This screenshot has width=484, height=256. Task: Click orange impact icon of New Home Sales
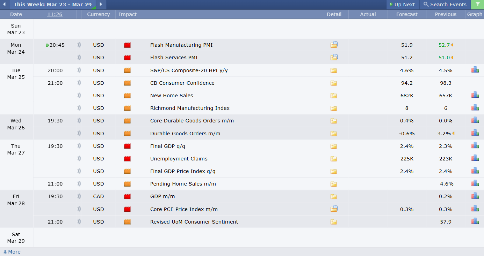click(127, 96)
